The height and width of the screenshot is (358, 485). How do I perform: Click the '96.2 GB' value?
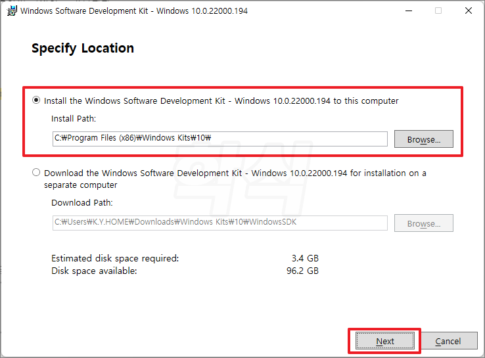pyautogui.click(x=302, y=271)
